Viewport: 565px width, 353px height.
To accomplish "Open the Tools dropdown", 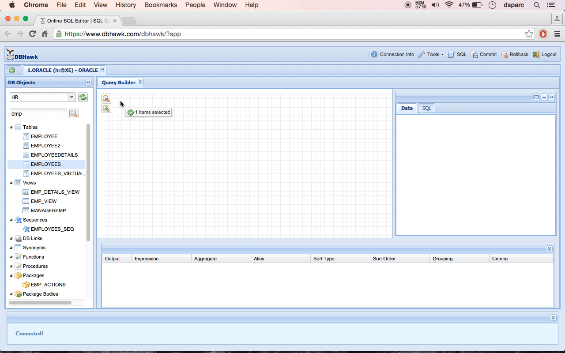I will click(431, 54).
